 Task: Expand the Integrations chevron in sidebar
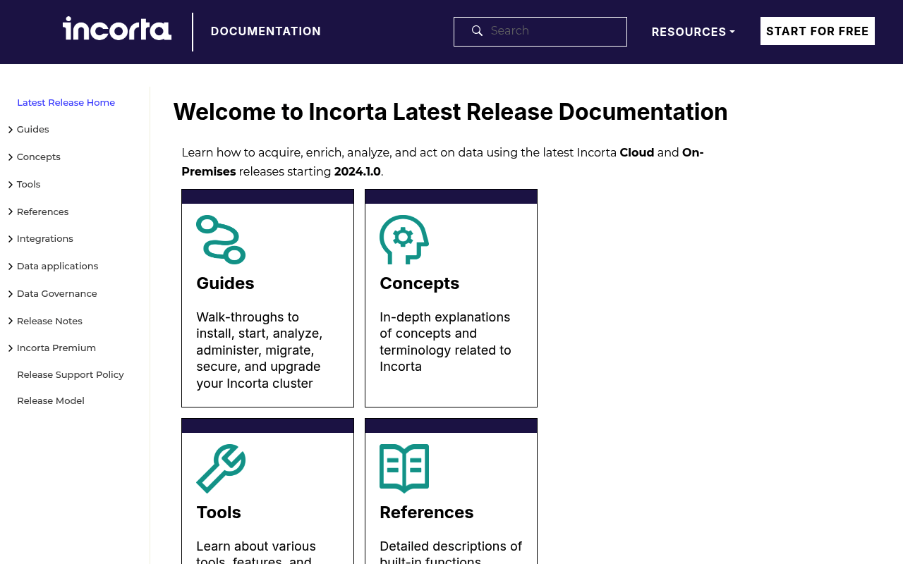point(11,239)
